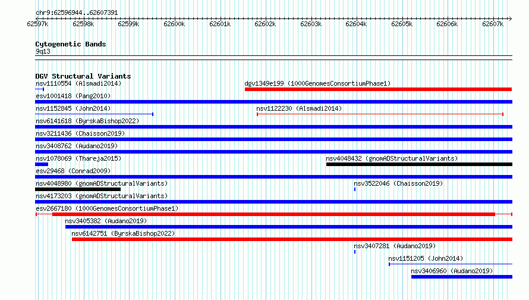Click the dgv1349e199 (1000GenomesConsortiumPhase1) label
This screenshot has height=300, width=529.
coord(317,83)
